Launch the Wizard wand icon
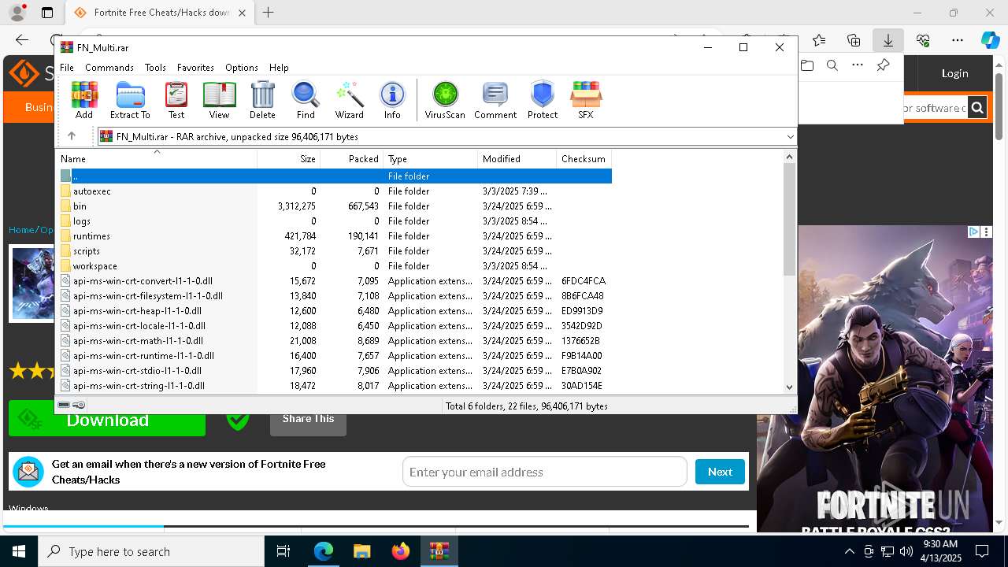1008x567 pixels. [x=349, y=100]
